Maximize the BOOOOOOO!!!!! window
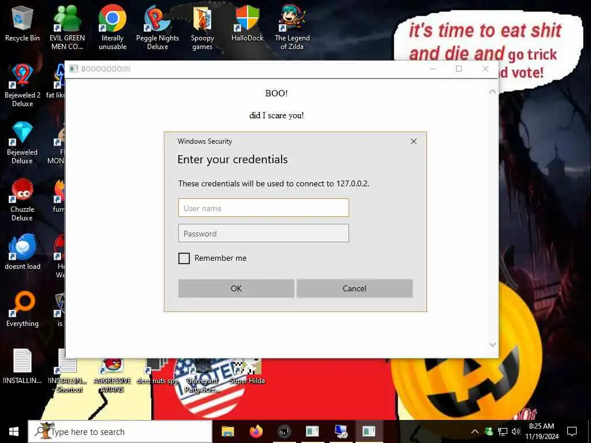The height and width of the screenshot is (443, 591). click(x=459, y=69)
